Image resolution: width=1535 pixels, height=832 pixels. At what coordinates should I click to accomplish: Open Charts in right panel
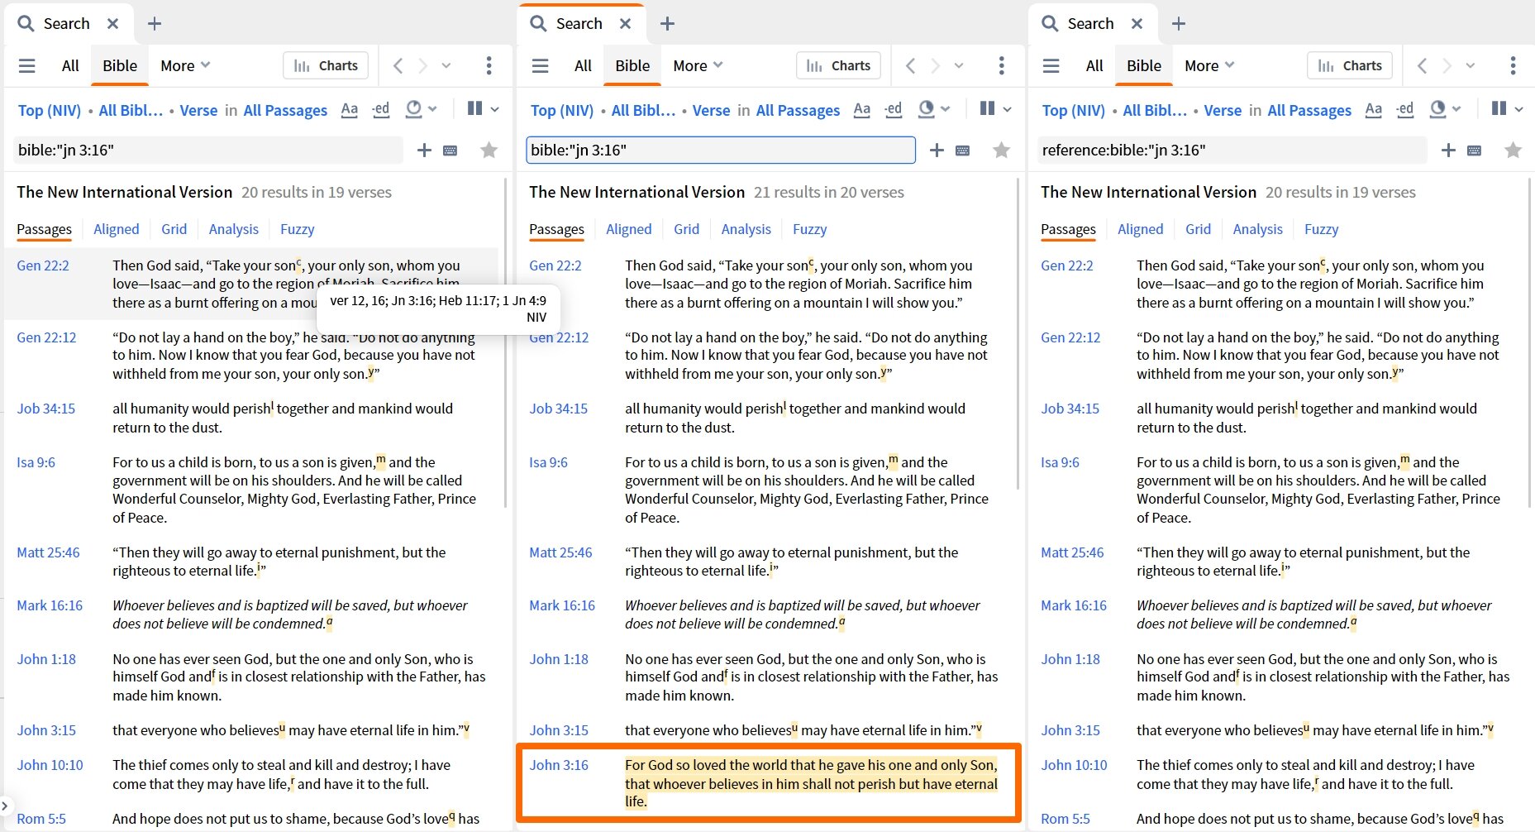click(1351, 65)
